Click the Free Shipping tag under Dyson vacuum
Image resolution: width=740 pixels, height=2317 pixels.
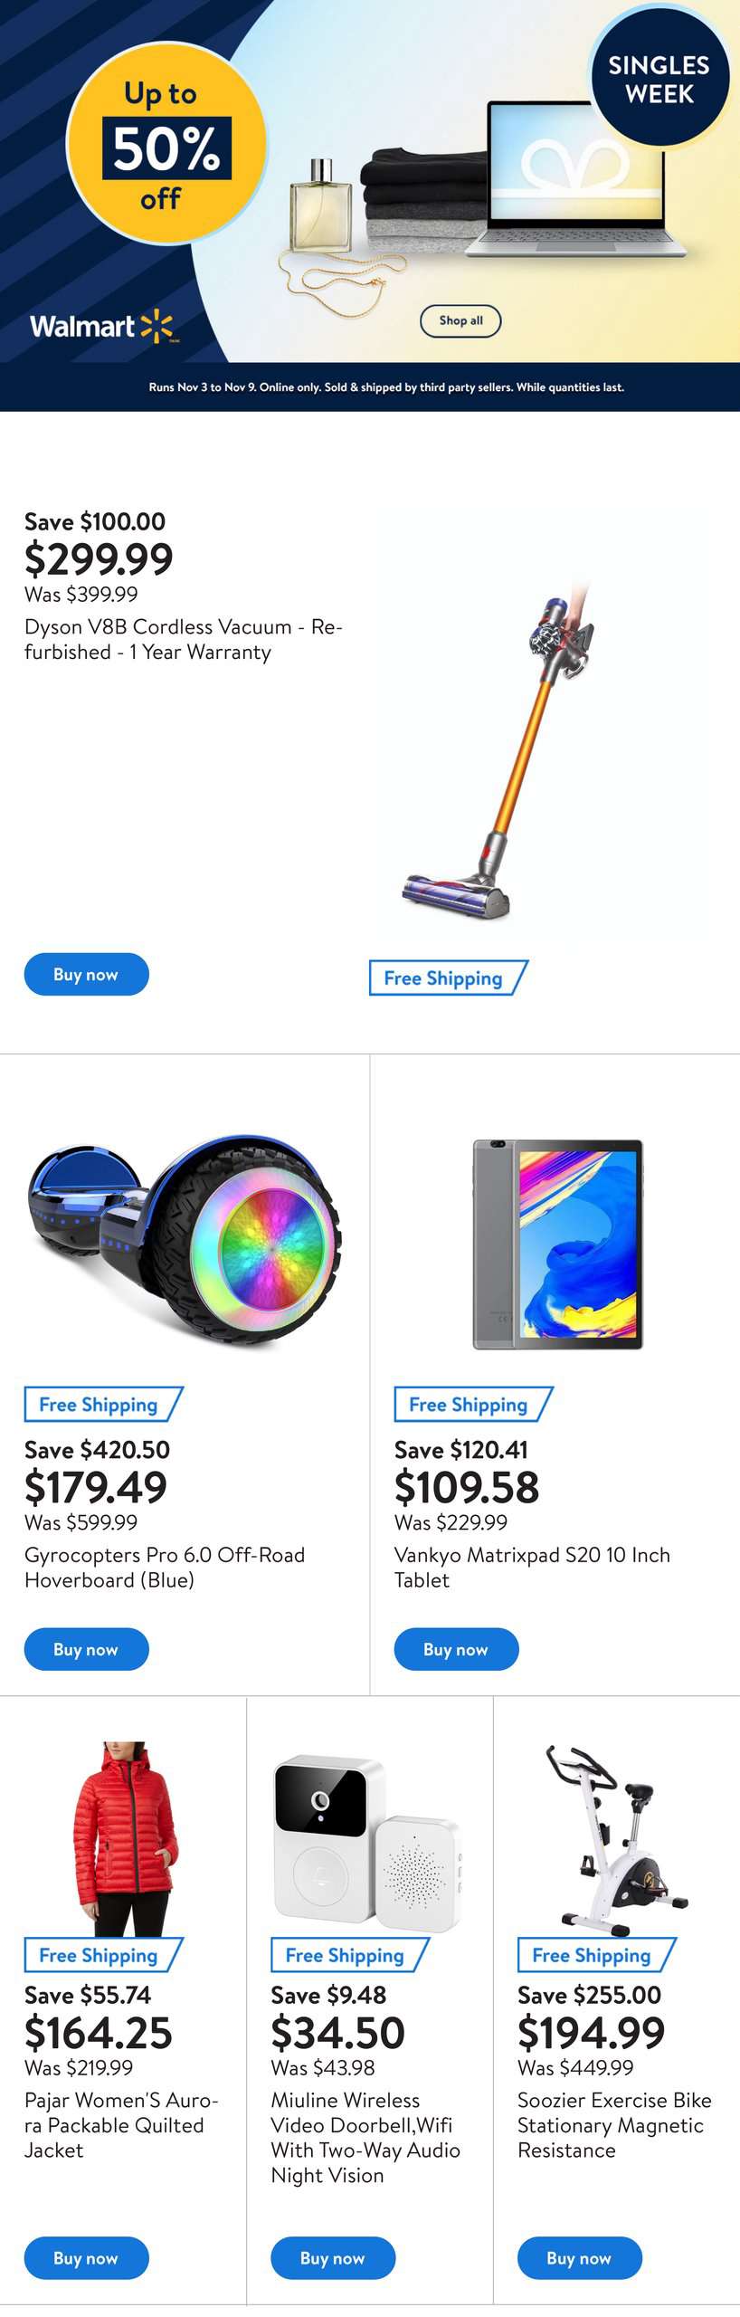(449, 977)
